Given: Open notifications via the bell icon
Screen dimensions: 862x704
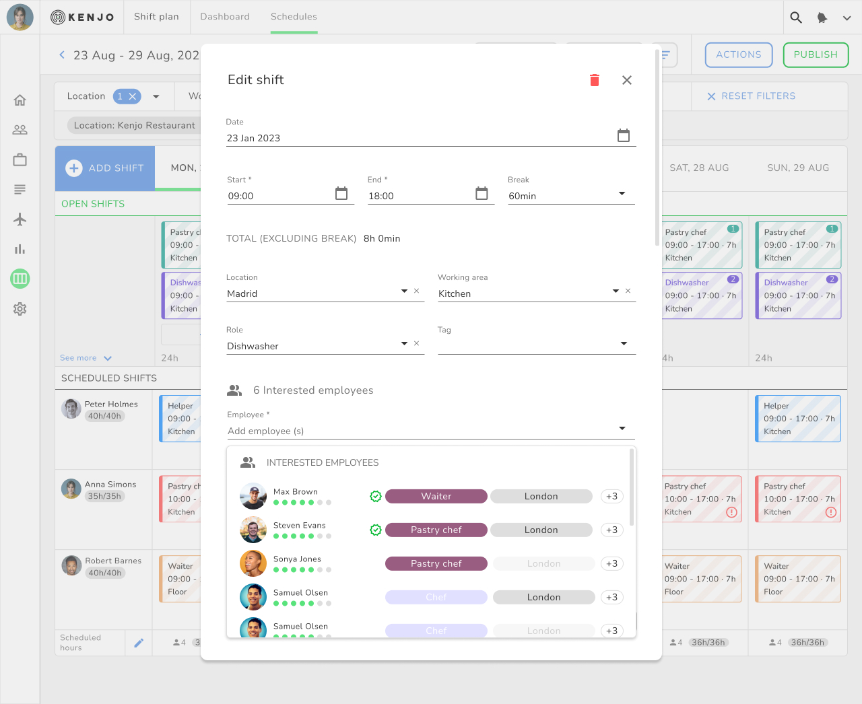Looking at the screenshot, I should (x=822, y=17).
